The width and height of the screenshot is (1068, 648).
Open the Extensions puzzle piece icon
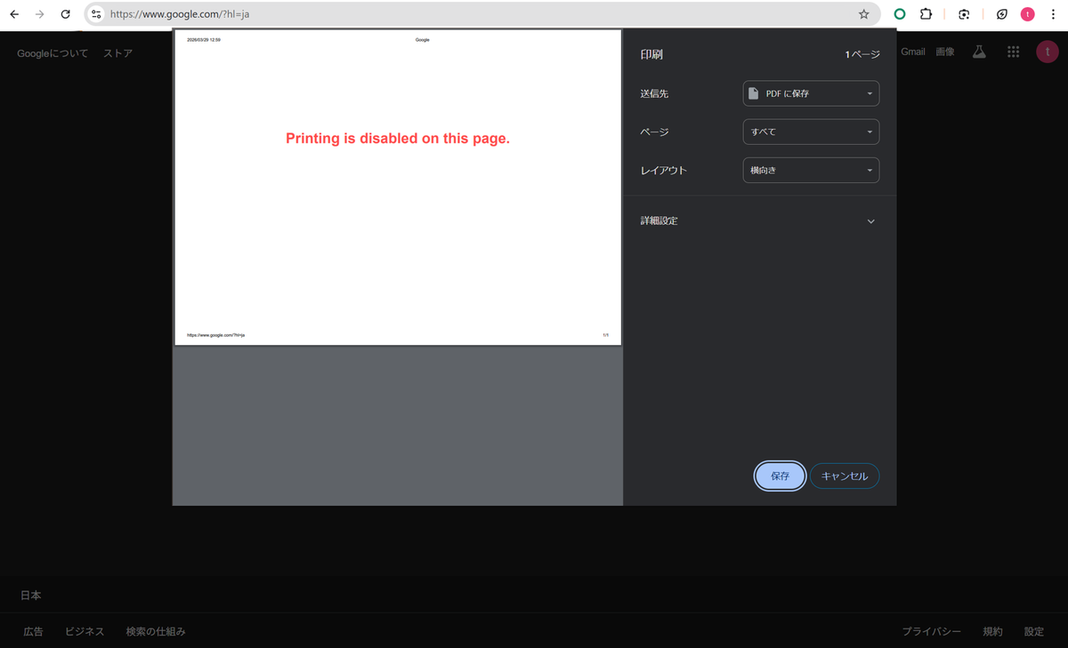pos(926,14)
